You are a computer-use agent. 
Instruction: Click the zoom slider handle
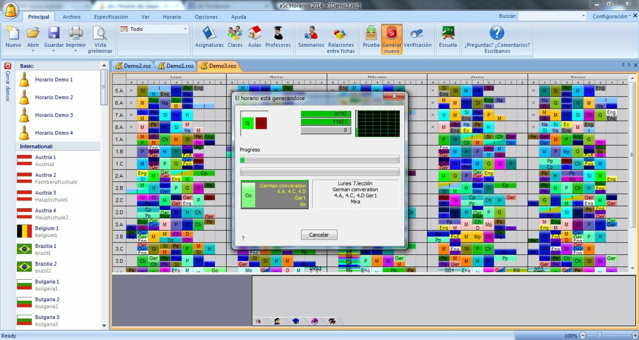pyautogui.click(x=599, y=335)
